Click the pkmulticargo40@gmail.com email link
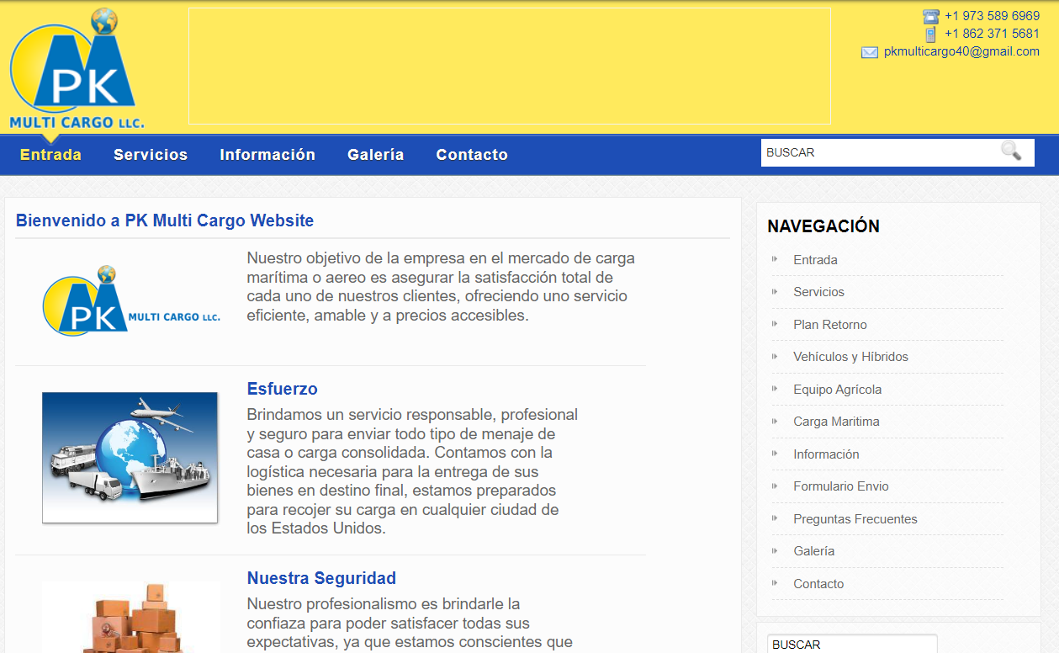This screenshot has height=653, width=1059. point(961,51)
